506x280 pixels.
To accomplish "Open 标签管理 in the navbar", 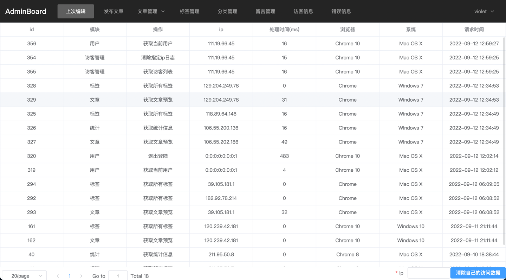I will click(x=189, y=11).
